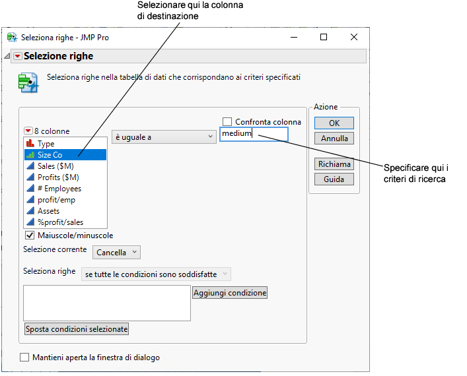The height and width of the screenshot is (376, 467).
Task: Click the JMP Pro title bar icon
Action: [x=12, y=38]
